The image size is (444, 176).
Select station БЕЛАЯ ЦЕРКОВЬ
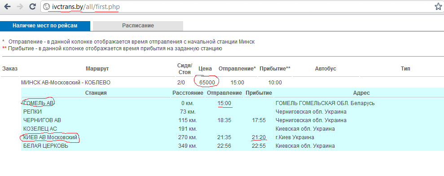point(46,146)
